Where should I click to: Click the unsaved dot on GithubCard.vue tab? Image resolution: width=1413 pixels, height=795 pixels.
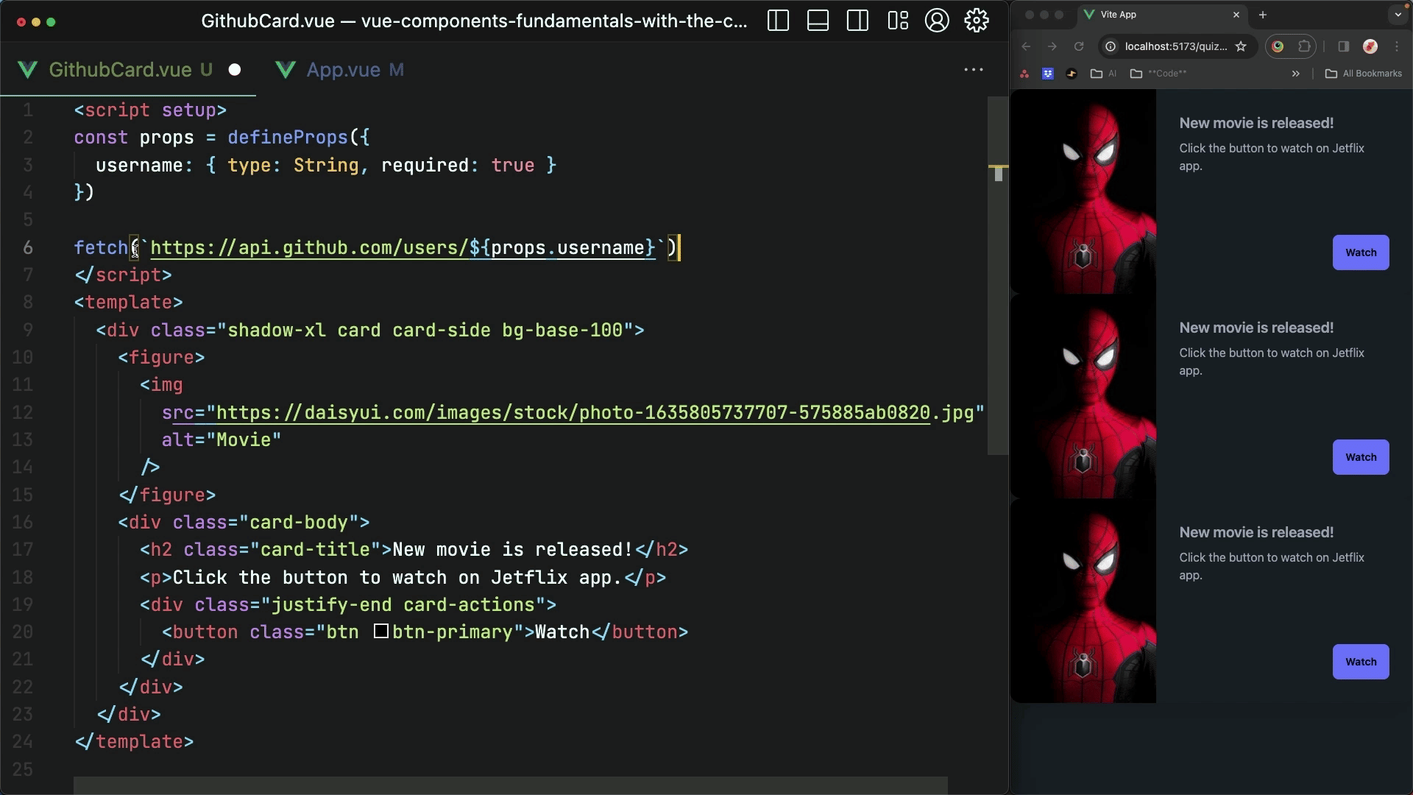coord(235,70)
